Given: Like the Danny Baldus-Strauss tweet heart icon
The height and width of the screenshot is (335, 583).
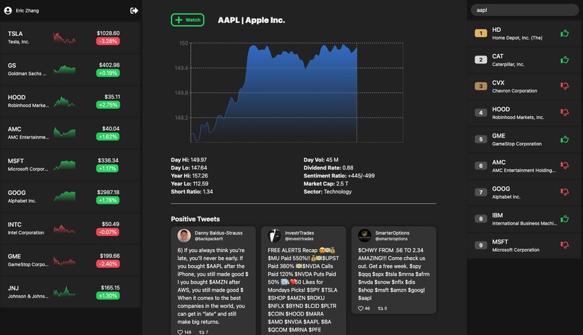Looking at the screenshot, I should pos(180,332).
